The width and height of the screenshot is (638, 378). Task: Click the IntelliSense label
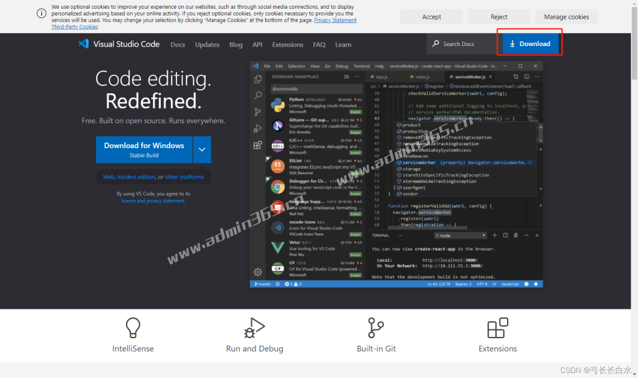pos(133,349)
